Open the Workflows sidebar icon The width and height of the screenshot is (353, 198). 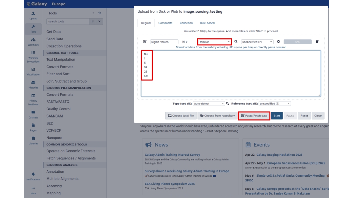(33, 40)
